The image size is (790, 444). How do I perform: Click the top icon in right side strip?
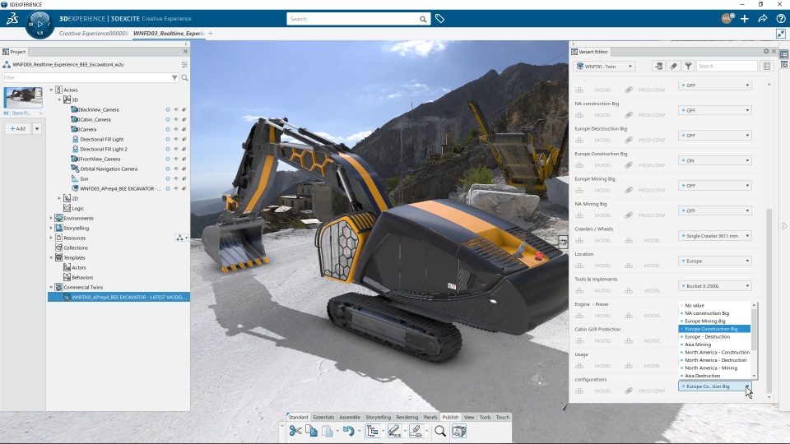[784, 54]
